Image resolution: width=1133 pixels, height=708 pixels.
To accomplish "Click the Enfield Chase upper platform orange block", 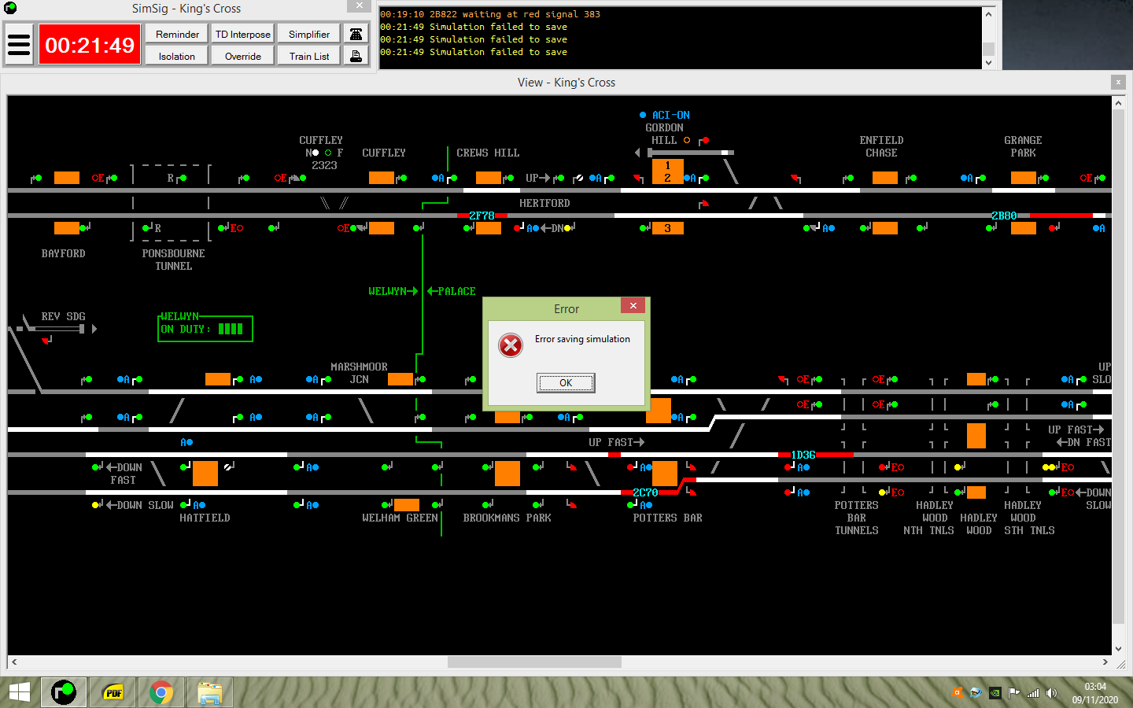I will click(884, 178).
